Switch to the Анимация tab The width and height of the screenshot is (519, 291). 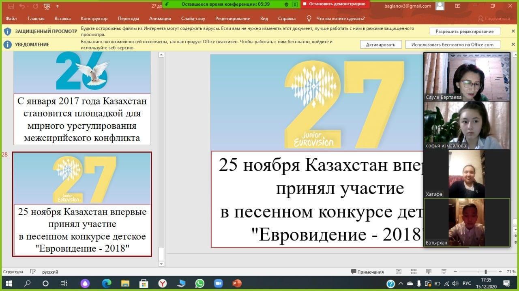point(160,19)
